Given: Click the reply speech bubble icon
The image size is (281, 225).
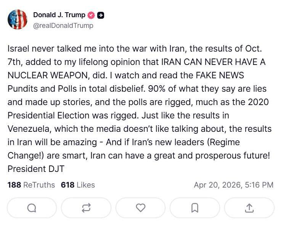Looking at the screenshot, I should [32, 208].
